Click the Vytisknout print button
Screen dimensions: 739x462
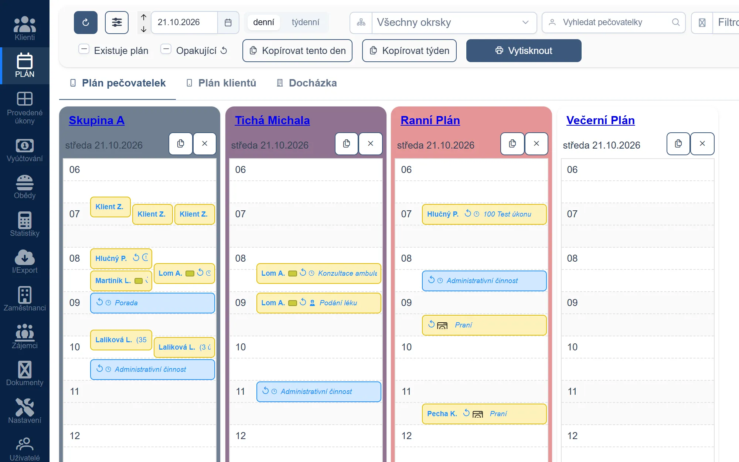pyautogui.click(x=524, y=51)
